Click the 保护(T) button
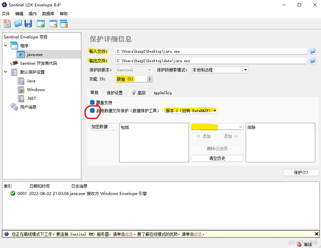Image resolution: width=321 pixels, height=248 pixels. 301,172
